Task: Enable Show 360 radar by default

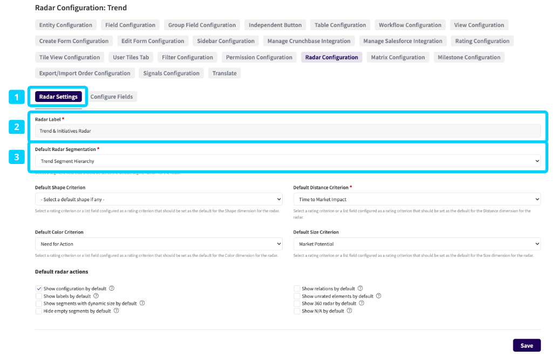Action: coord(297,304)
